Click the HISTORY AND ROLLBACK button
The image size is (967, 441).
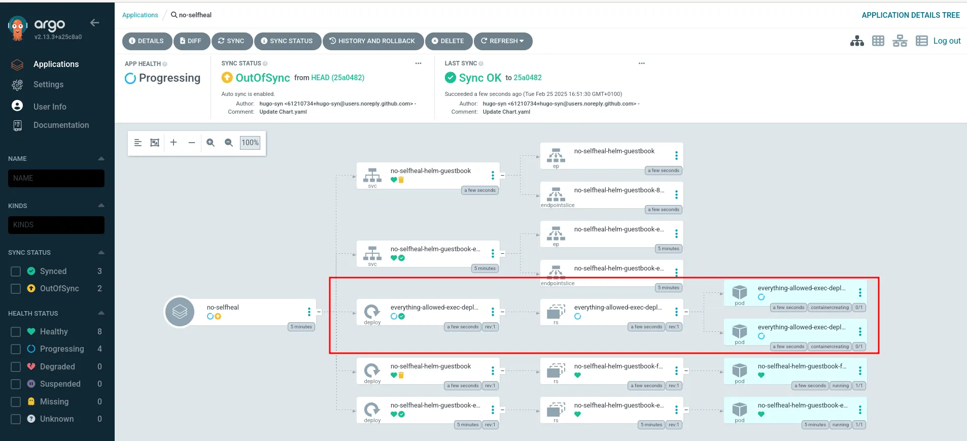click(x=373, y=41)
